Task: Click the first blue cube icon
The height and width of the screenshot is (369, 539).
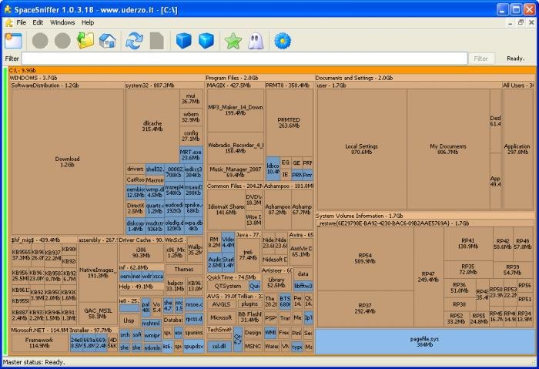Action: 183,40
